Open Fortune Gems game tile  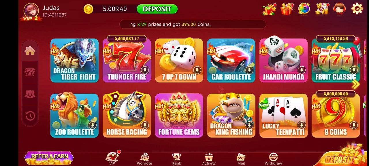[179, 115]
